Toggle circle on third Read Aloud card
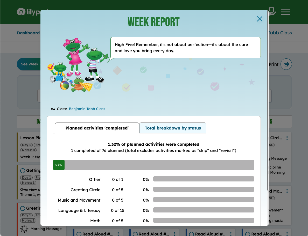The height and width of the screenshot is (236, 308). (192, 234)
